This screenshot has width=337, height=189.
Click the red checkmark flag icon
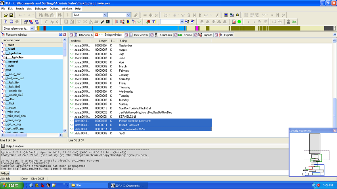(148, 22)
